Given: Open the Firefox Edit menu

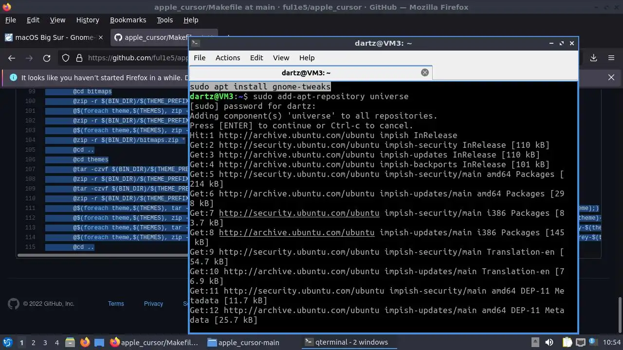Looking at the screenshot, I should (33, 20).
